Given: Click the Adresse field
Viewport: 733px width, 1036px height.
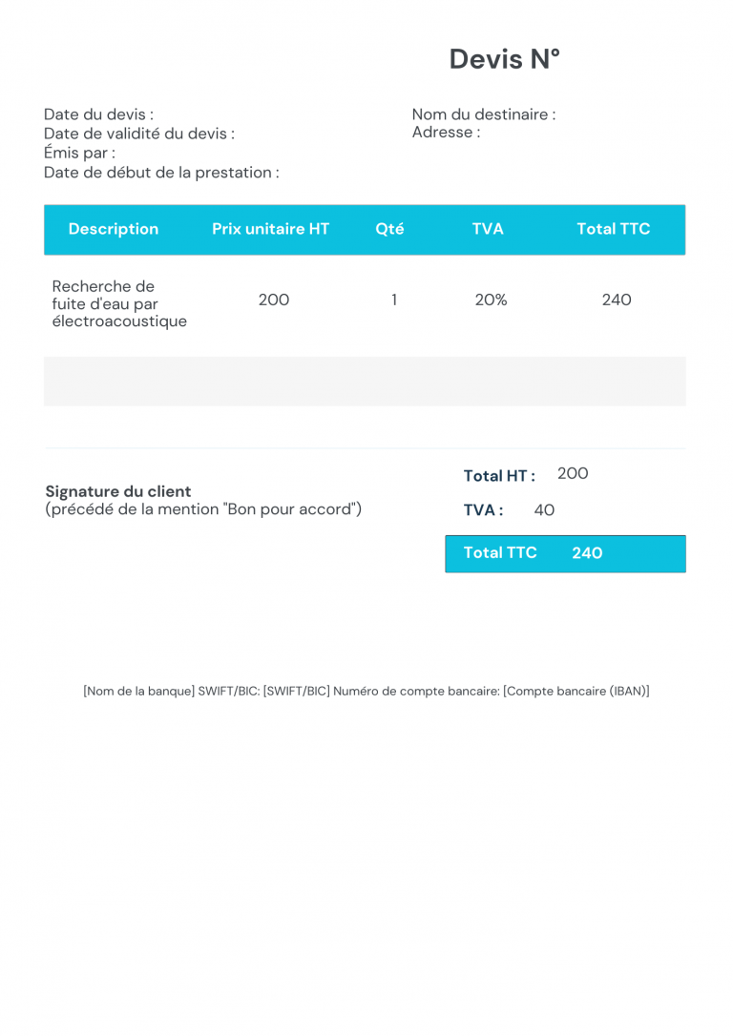Looking at the screenshot, I should pyautogui.click(x=446, y=133).
